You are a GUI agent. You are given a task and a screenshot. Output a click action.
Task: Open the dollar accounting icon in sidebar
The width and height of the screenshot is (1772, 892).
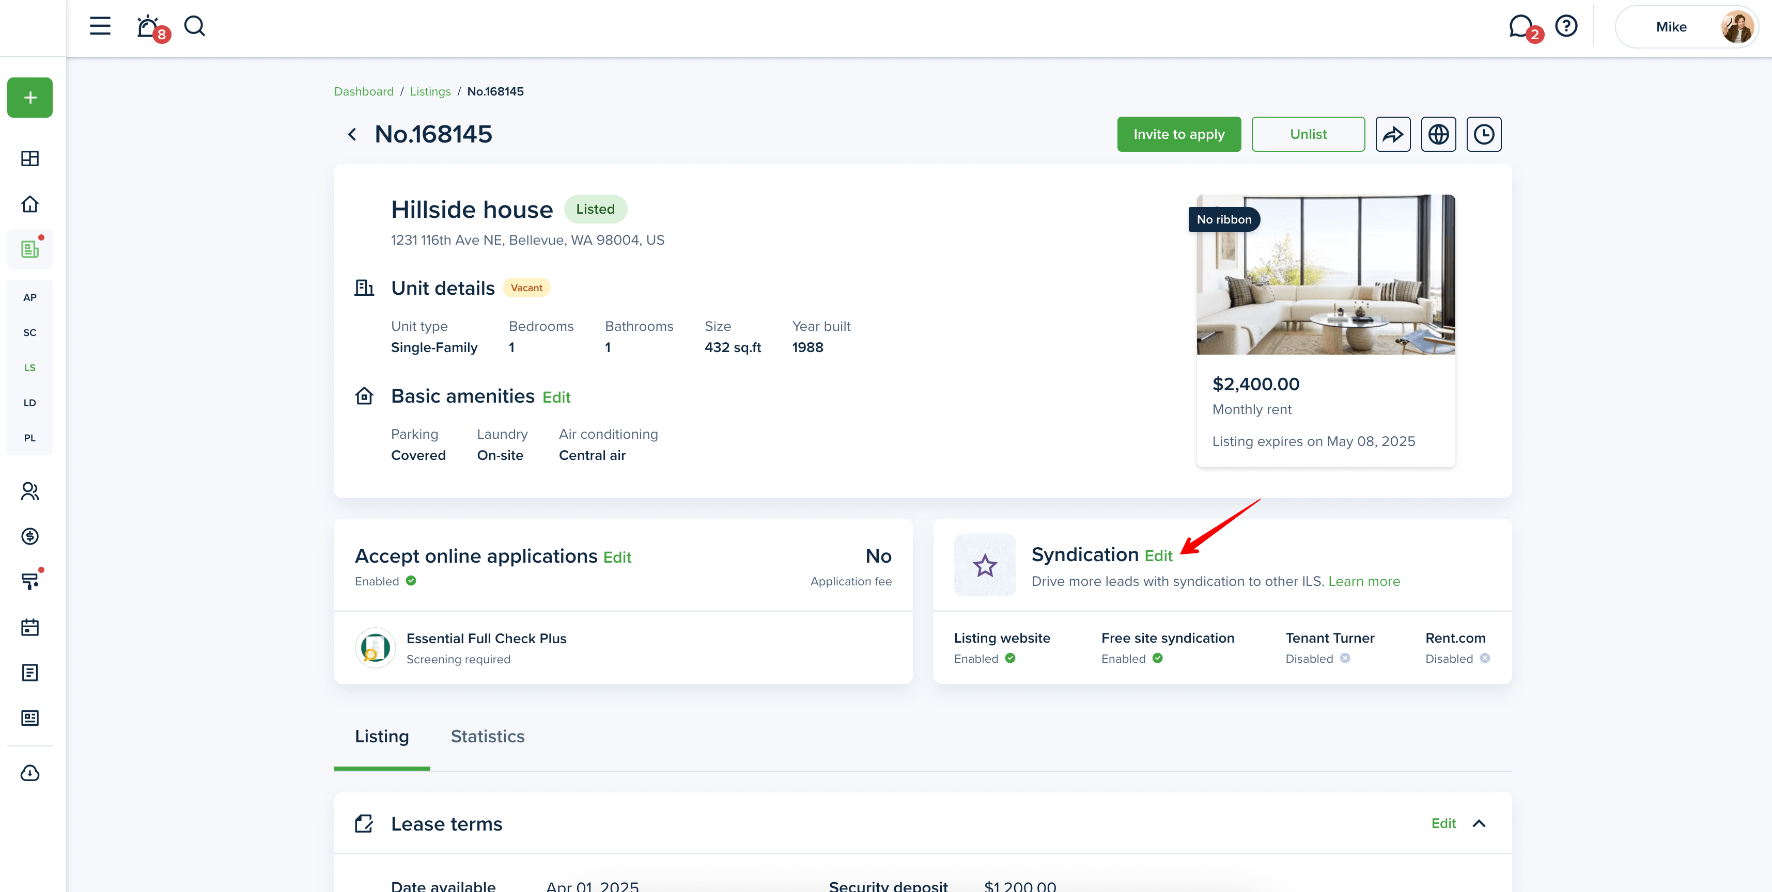click(x=29, y=536)
